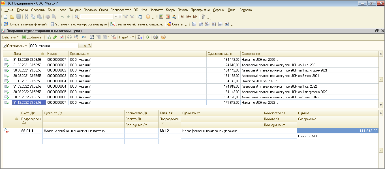Toggle the Организация filter checkbox

tap(5, 45)
